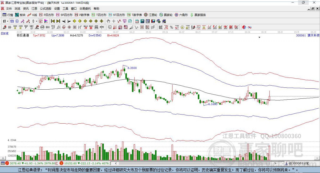Open the 江恩 menu
Image resolution: width=320 pixels, height=173 pixels.
point(34,8)
